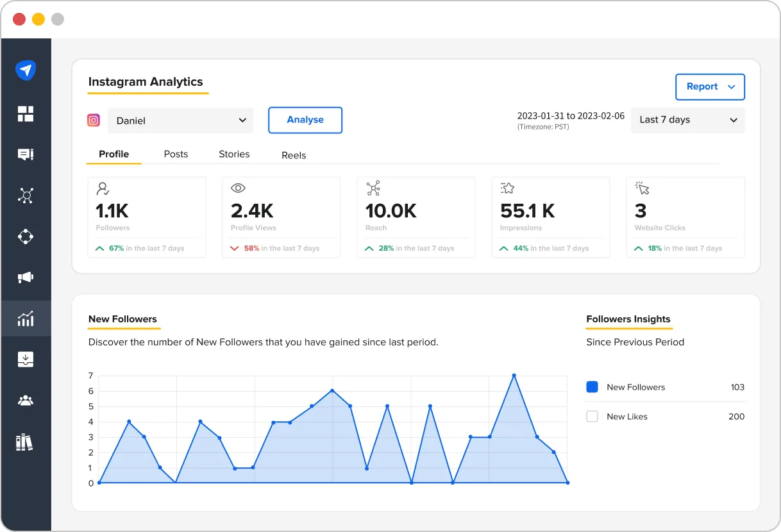Click the New Followers chart heading
The image size is (781, 532).
point(122,319)
